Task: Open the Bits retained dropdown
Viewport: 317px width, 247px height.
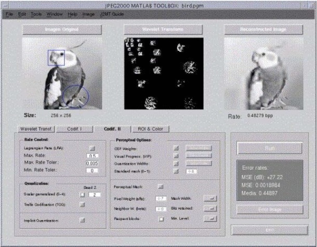Action: [210, 209]
